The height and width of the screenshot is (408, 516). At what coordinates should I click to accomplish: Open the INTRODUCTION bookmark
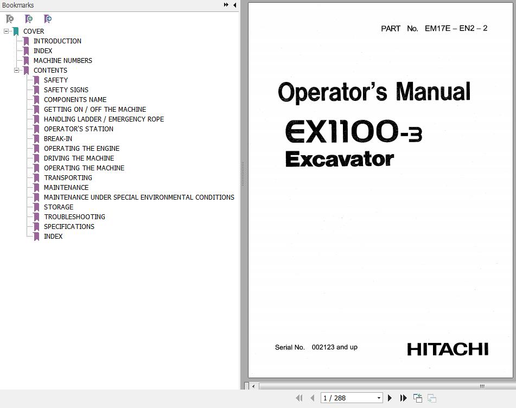pos(58,41)
